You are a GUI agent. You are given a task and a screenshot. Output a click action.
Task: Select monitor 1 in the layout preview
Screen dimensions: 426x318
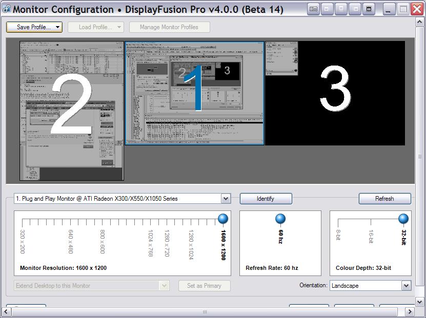click(x=194, y=93)
